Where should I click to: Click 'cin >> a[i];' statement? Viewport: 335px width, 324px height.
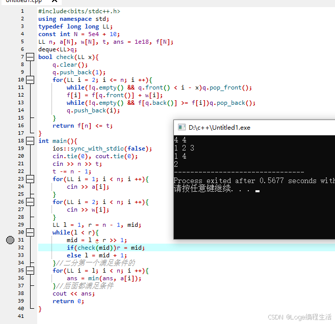coord(88,187)
